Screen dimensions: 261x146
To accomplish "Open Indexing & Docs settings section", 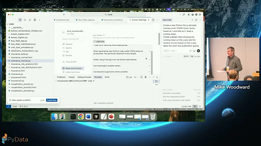I will 72,72.
